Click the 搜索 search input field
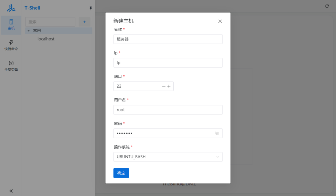 click(50, 22)
